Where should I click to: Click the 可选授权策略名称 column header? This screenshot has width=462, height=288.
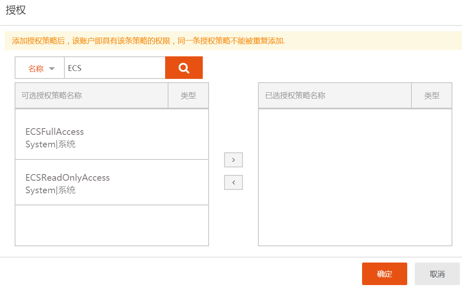coord(92,95)
